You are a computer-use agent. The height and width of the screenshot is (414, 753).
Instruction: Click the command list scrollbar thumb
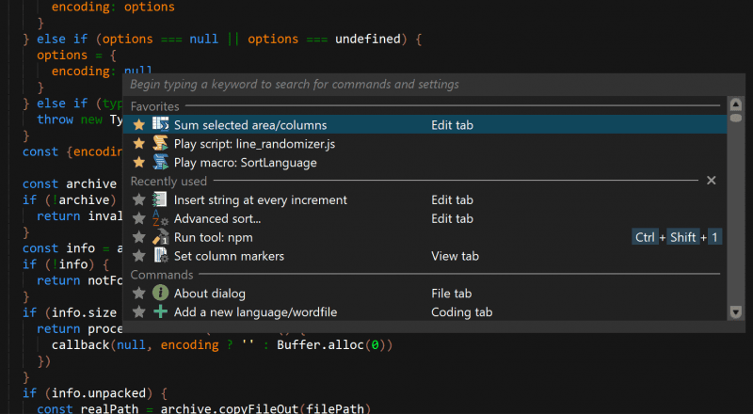[736, 118]
